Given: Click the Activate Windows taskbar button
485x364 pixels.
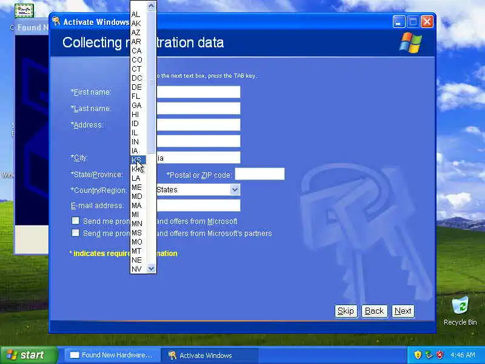Looking at the screenshot, I should [x=210, y=356].
